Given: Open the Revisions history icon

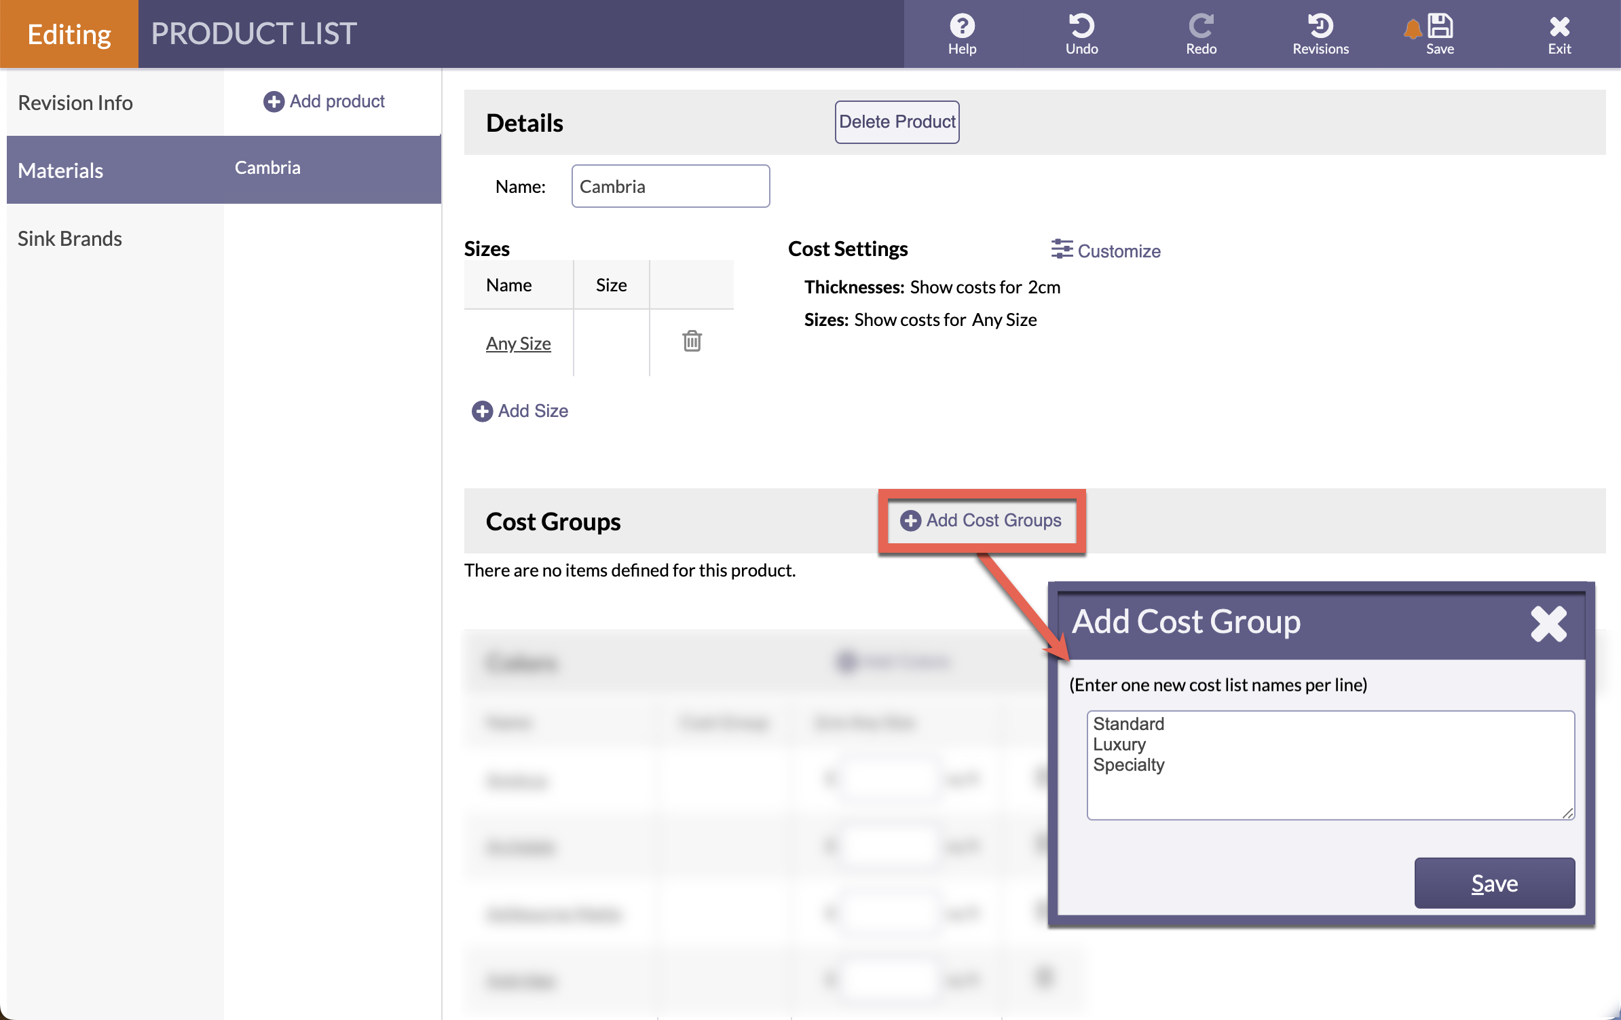Looking at the screenshot, I should tap(1320, 26).
